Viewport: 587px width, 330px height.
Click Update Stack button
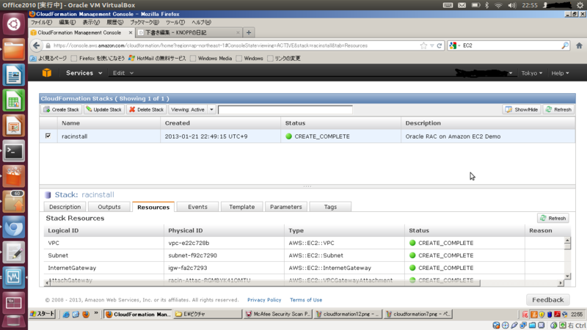[x=103, y=109]
